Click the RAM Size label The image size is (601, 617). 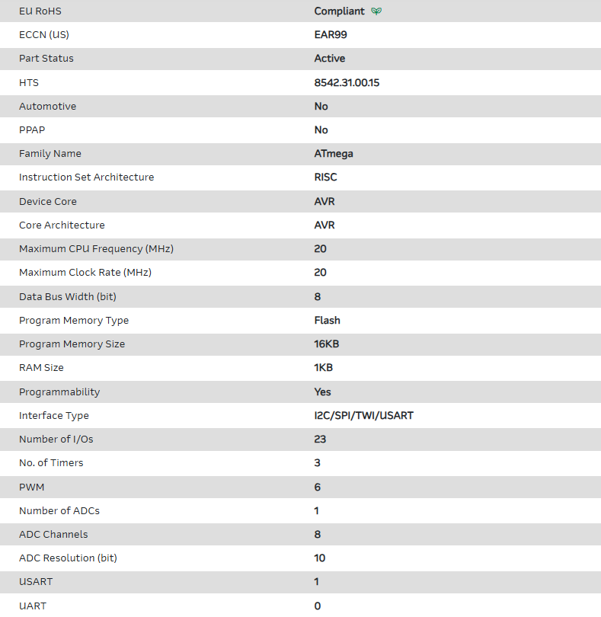click(x=41, y=368)
